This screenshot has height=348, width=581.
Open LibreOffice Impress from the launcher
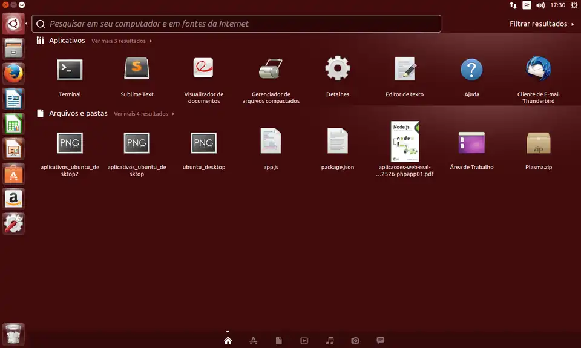13,149
